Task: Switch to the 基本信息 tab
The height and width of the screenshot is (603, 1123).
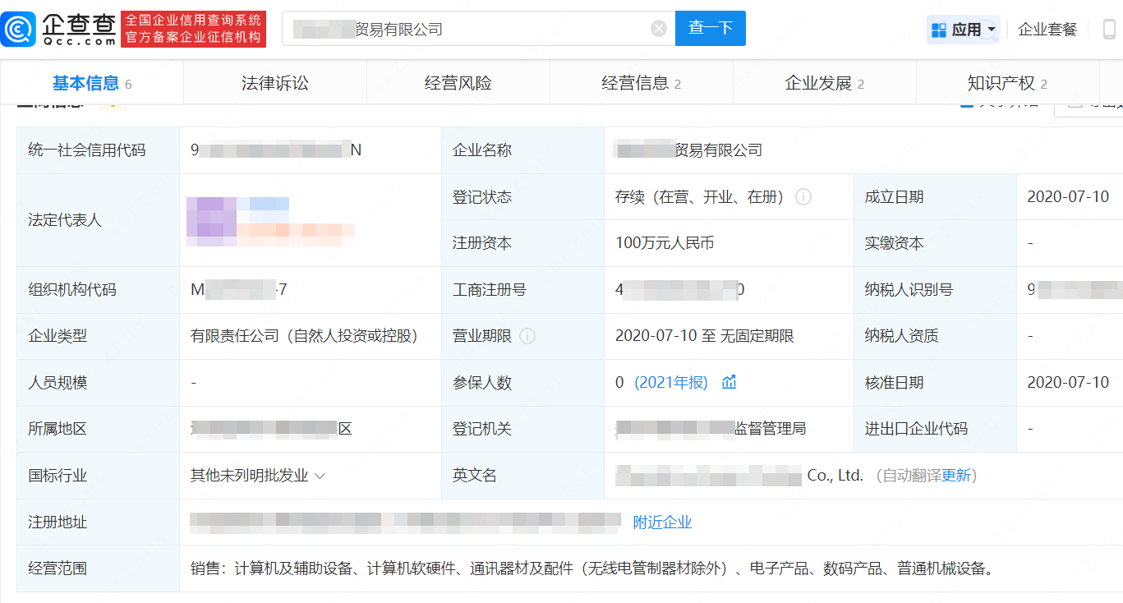Action: pyautogui.click(x=92, y=83)
